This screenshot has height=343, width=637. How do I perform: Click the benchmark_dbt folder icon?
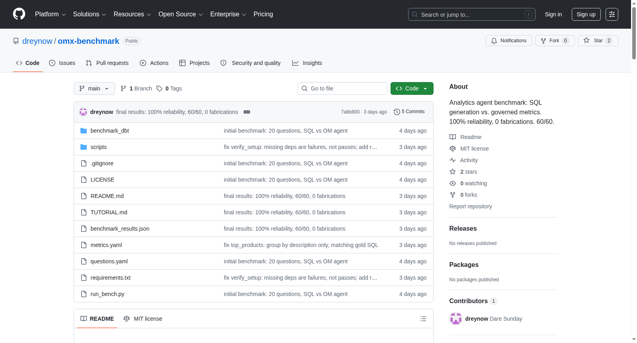84,131
